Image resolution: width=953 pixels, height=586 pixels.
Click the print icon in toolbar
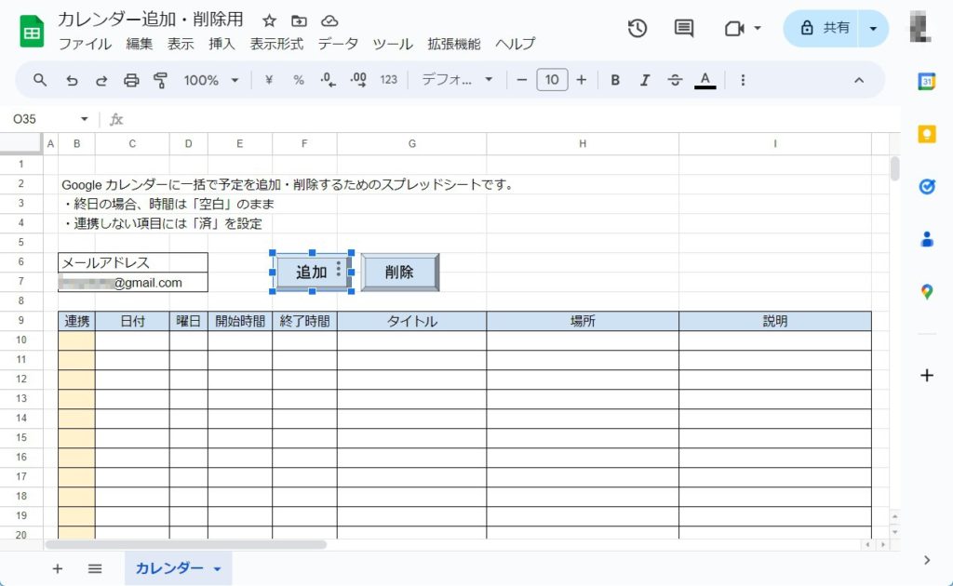pyautogui.click(x=131, y=80)
